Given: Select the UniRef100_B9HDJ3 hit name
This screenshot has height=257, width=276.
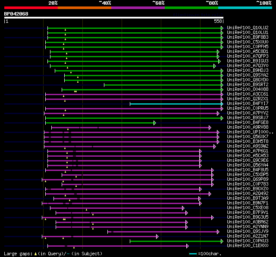Looking at the screenshot, I should 248,71.
